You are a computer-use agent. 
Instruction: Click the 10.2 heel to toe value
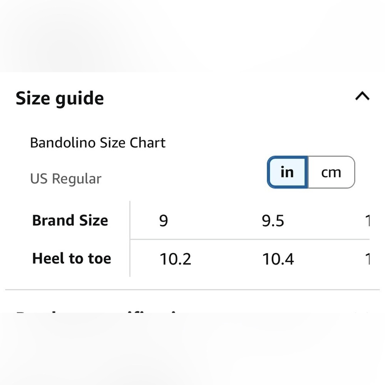click(175, 259)
